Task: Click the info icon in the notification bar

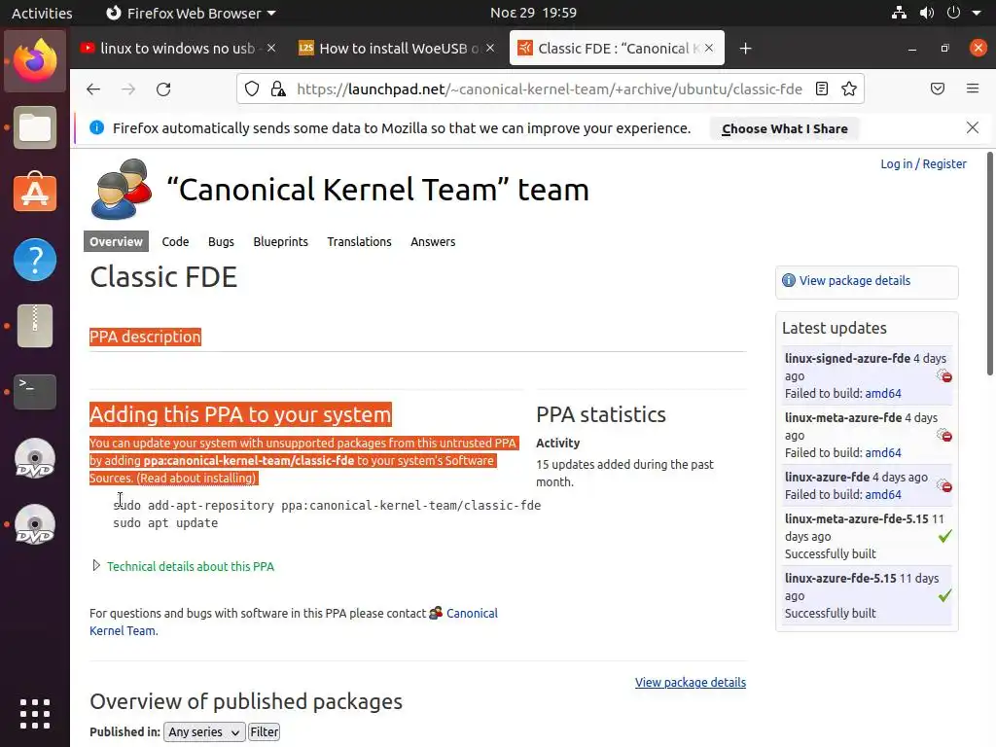Action: pos(96,127)
